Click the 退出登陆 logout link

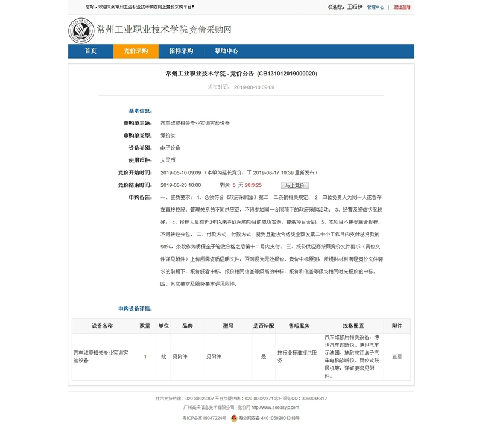(402, 8)
